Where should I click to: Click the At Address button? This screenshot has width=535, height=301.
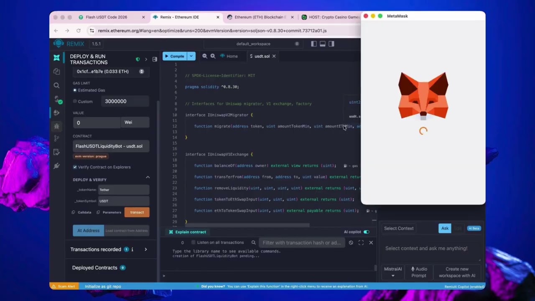coord(88,230)
